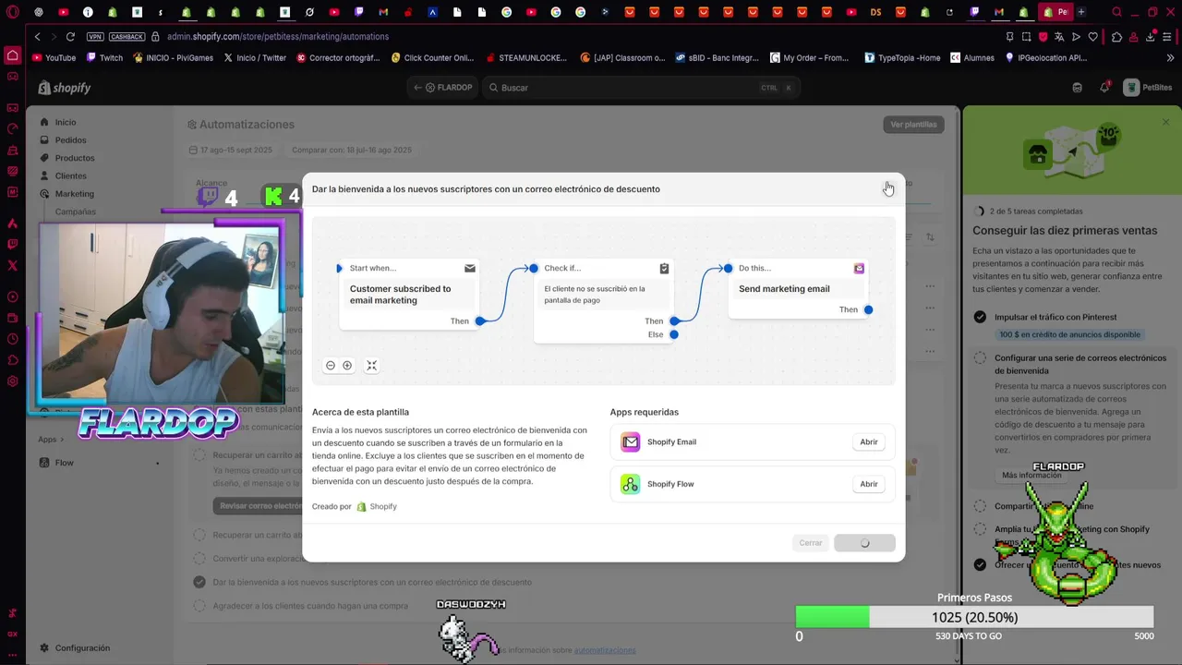Open Clientes in the sidebar
Viewport: 1182px width, 665px height.
[x=70, y=175]
